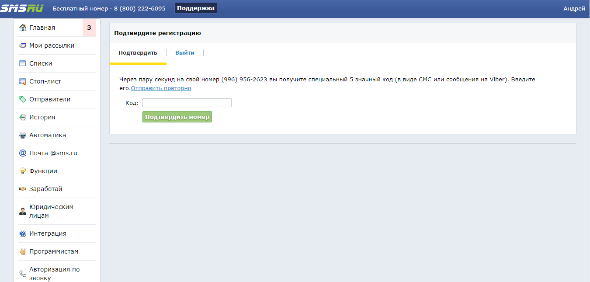Click the handshake icon beside Заработай

[x=23, y=189]
